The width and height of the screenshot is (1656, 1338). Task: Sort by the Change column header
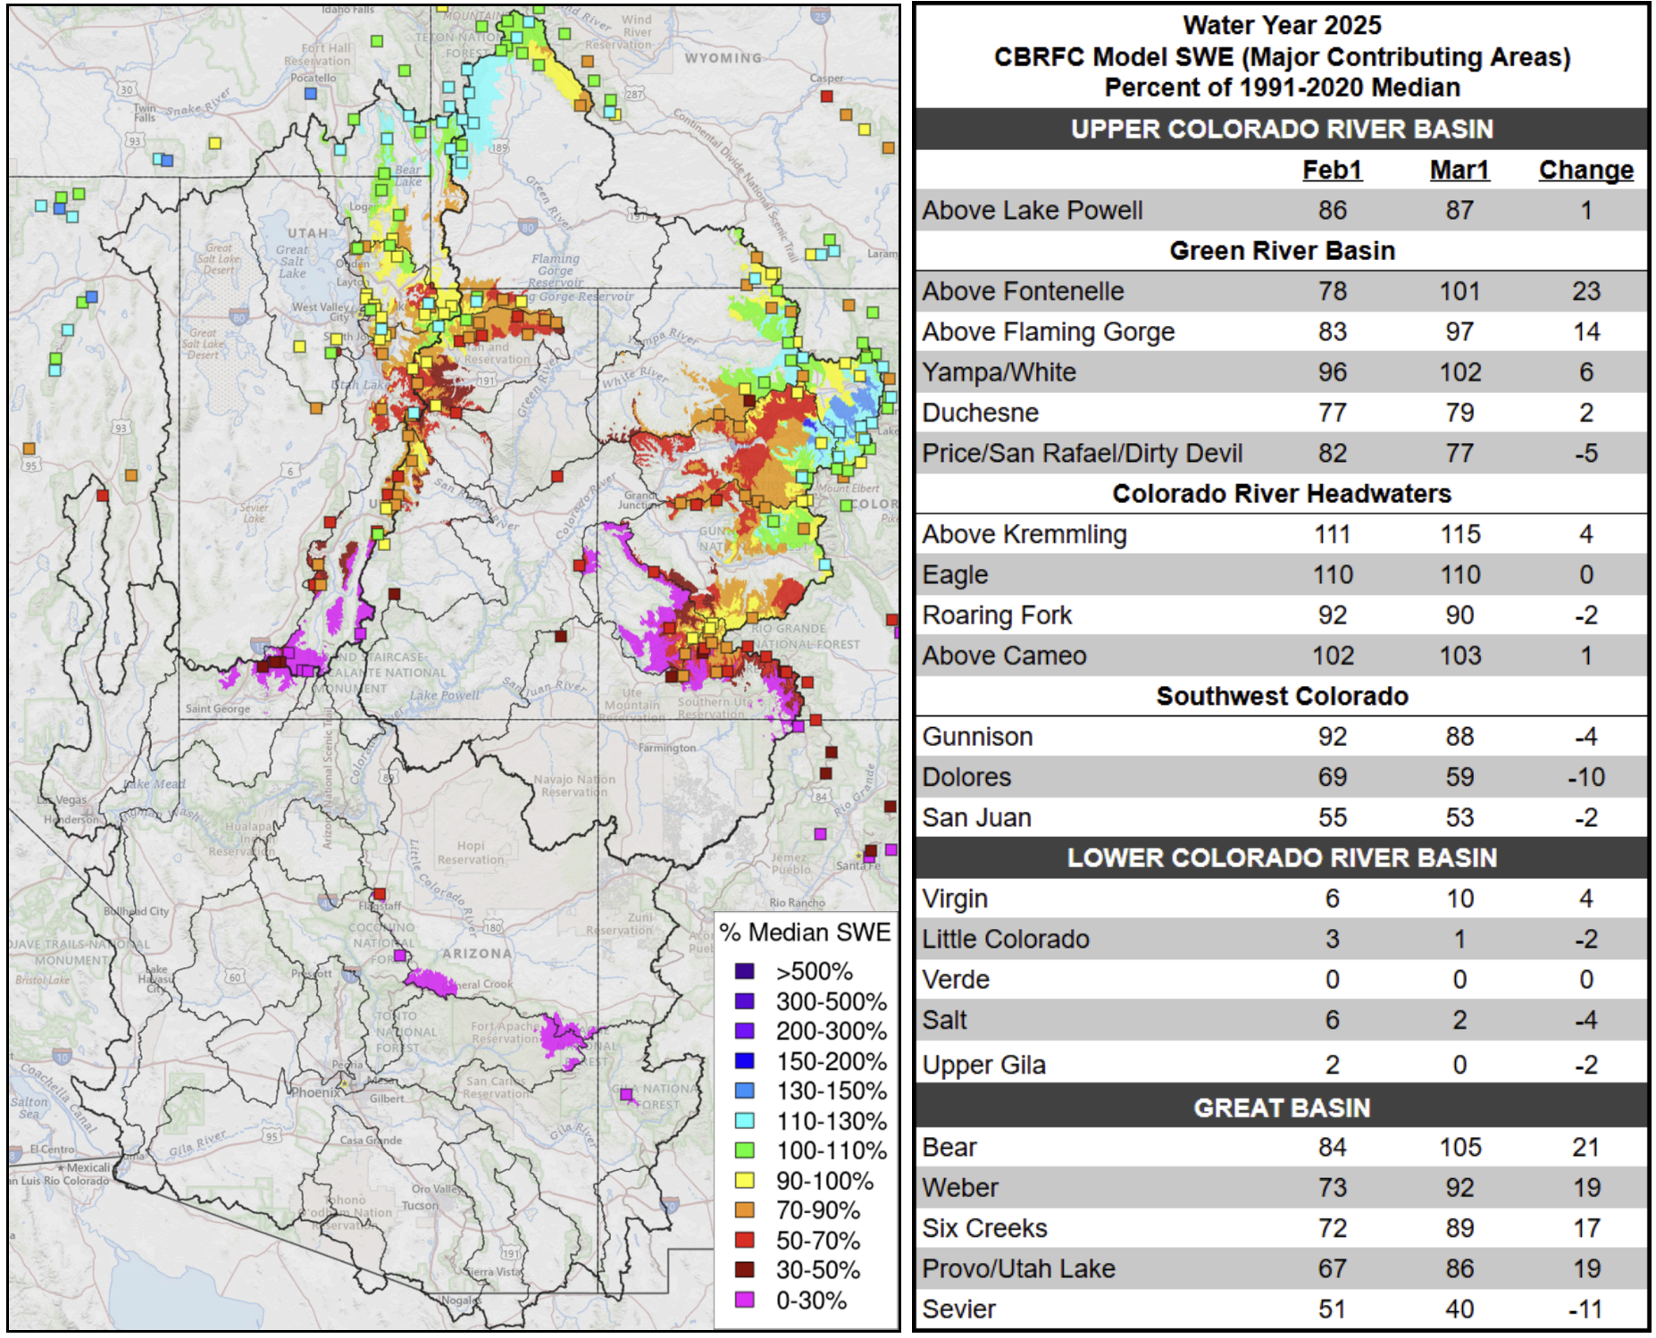coord(1585,170)
